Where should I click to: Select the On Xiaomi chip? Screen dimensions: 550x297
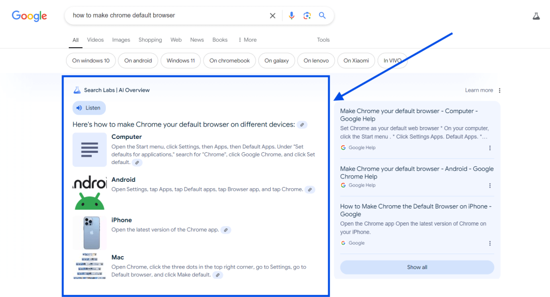click(x=356, y=61)
